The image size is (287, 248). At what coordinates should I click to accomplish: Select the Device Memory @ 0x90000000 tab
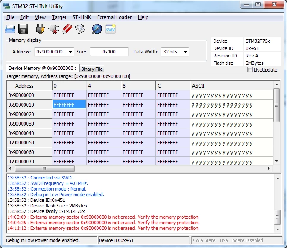click(x=42, y=68)
